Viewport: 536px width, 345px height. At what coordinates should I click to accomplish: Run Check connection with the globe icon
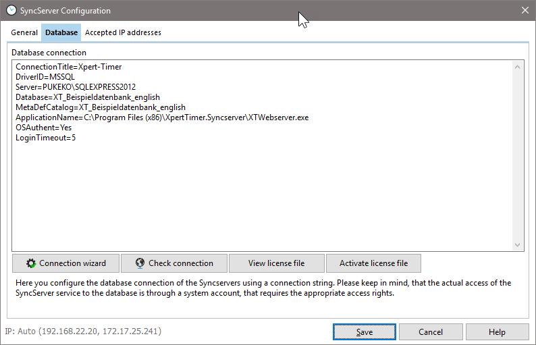click(140, 263)
